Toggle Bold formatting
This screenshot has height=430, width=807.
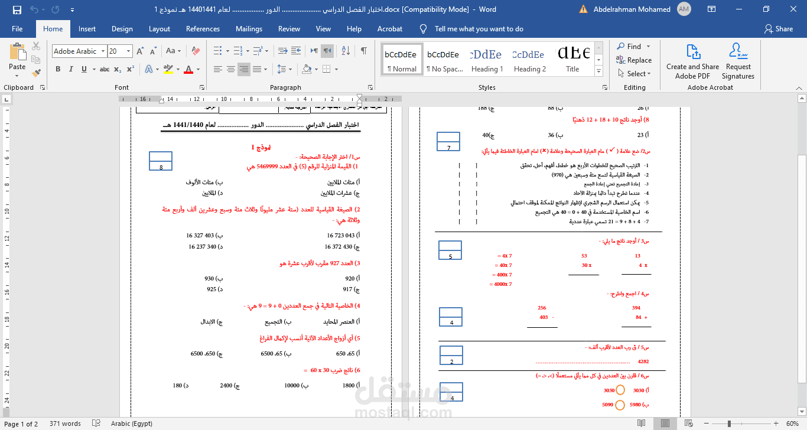pyautogui.click(x=58, y=69)
